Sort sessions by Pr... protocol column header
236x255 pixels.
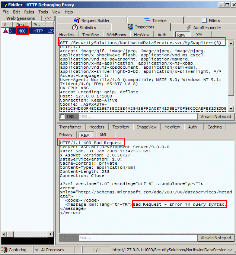click(x=38, y=25)
